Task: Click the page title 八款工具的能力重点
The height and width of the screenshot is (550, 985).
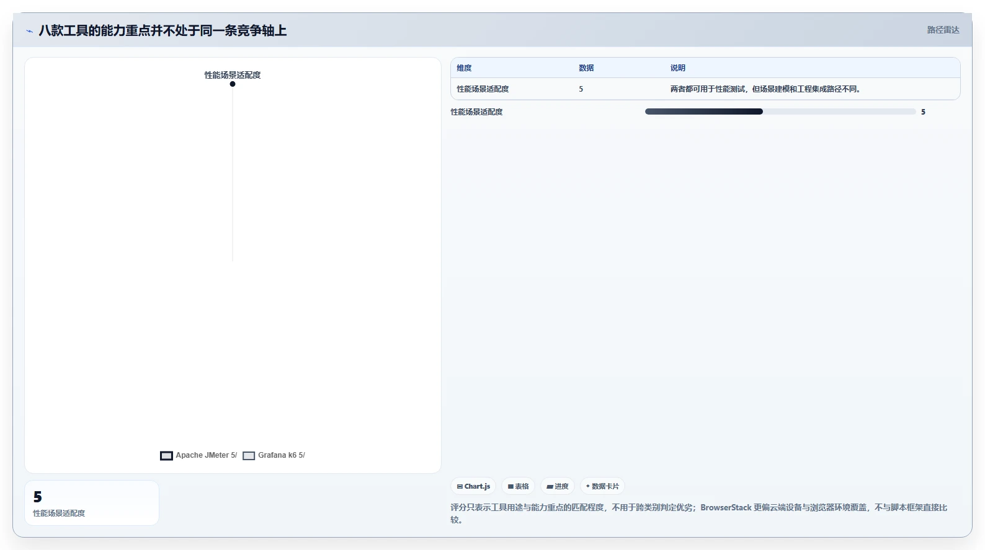Action: point(163,30)
